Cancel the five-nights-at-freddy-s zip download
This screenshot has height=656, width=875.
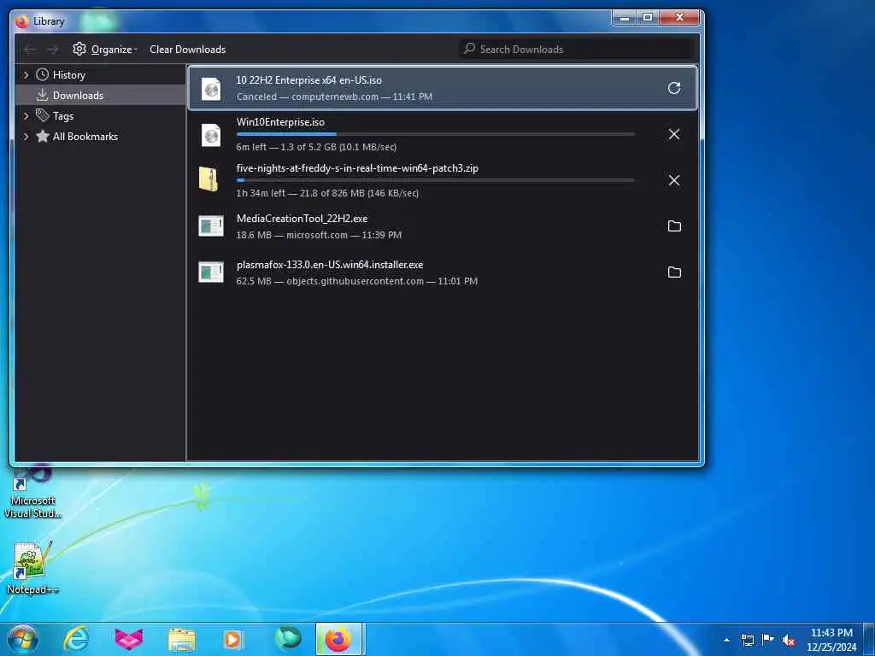674,180
